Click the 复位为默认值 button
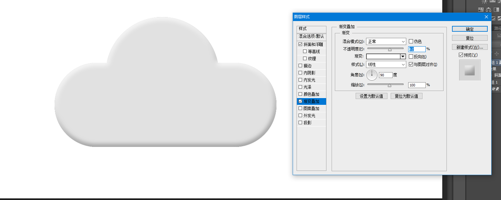 pyautogui.click(x=406, y=96)
